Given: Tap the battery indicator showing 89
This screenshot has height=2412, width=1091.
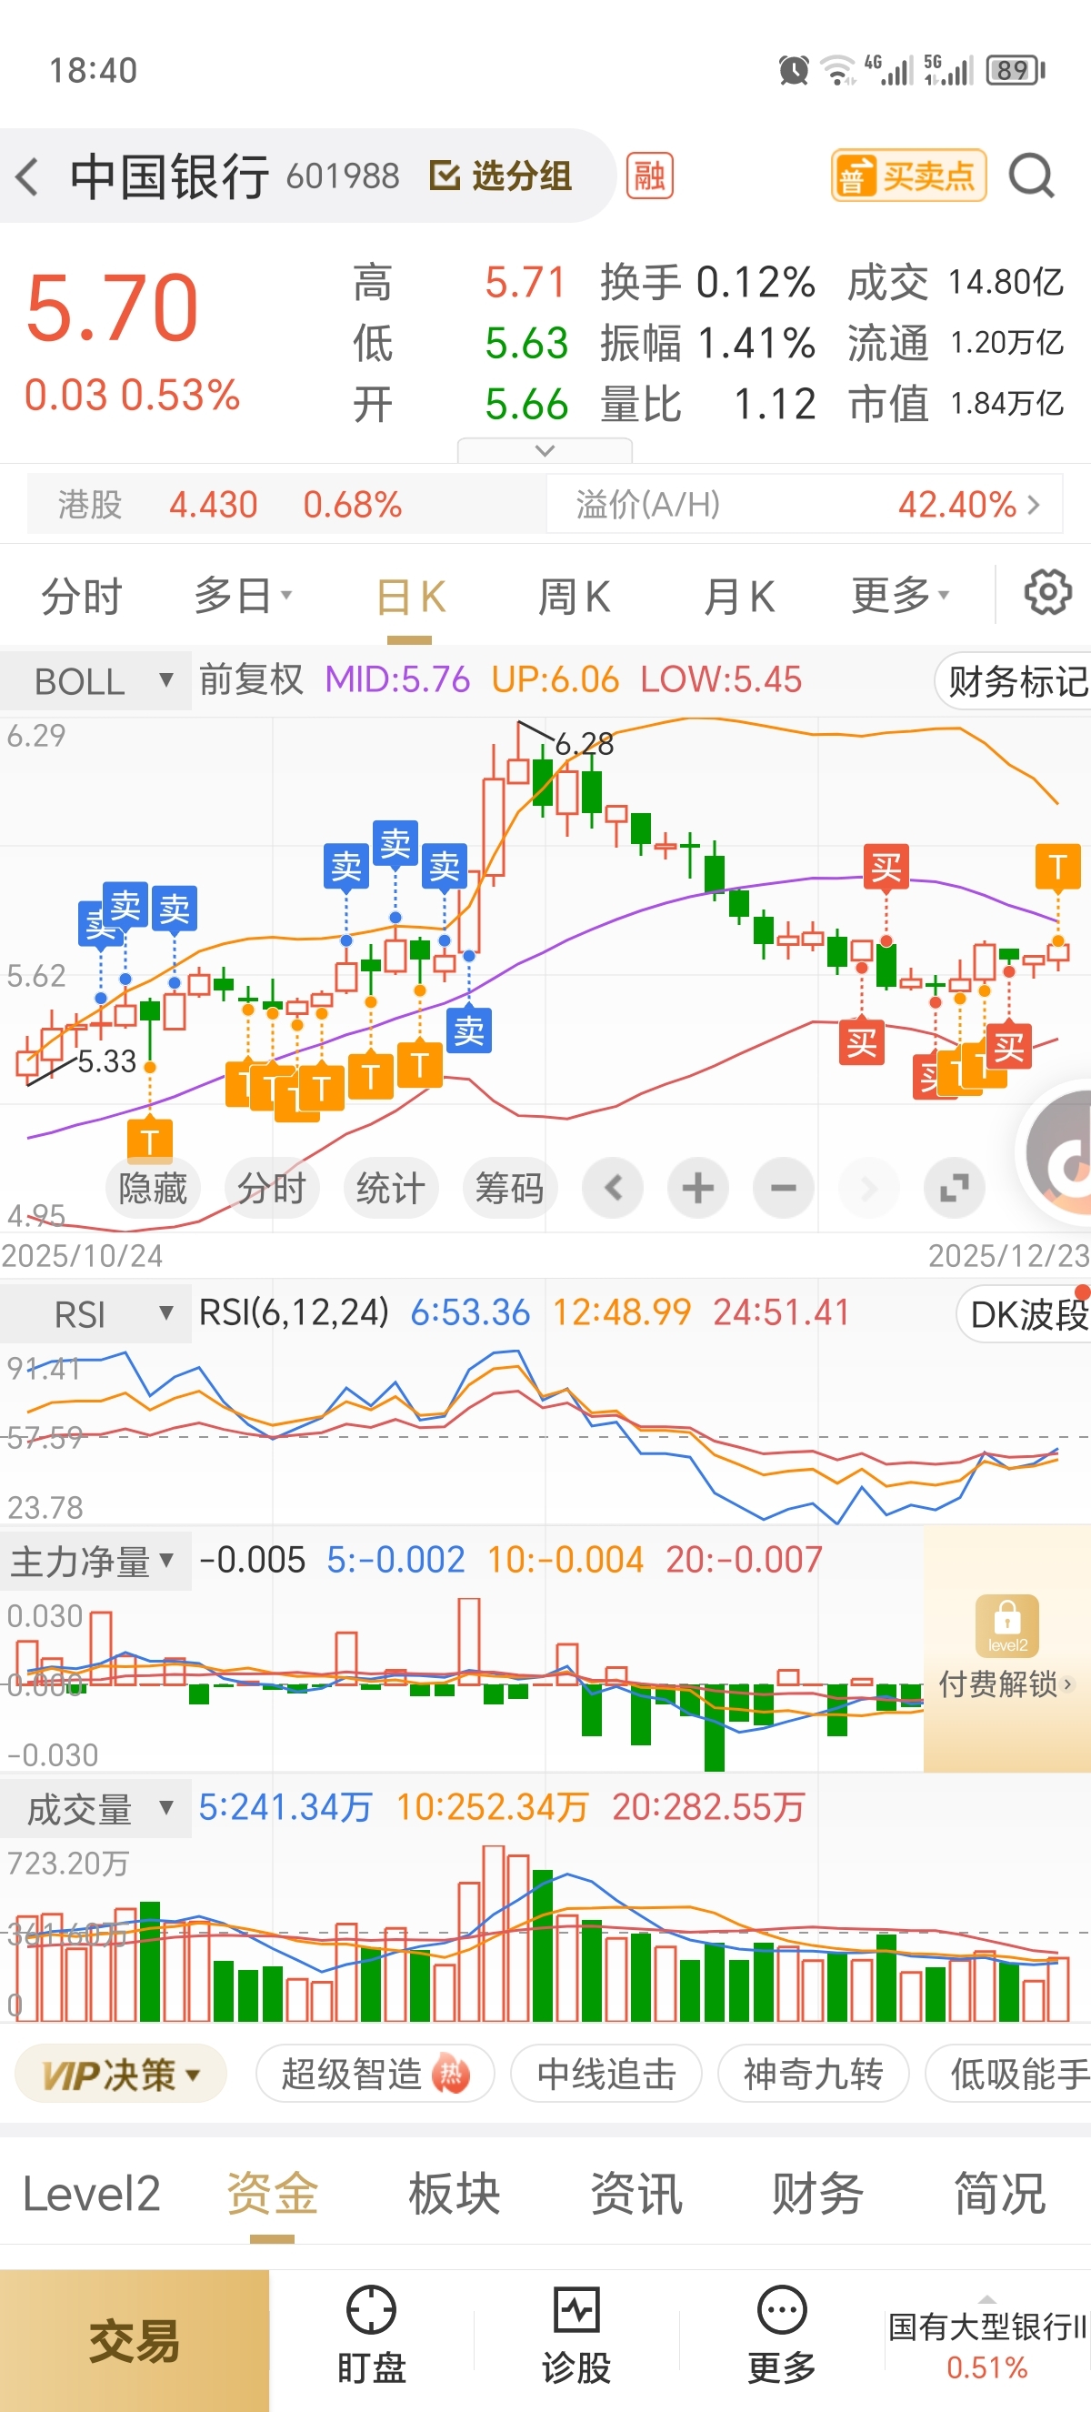Looking at the screenshot, I should (x=1016, y=70).
